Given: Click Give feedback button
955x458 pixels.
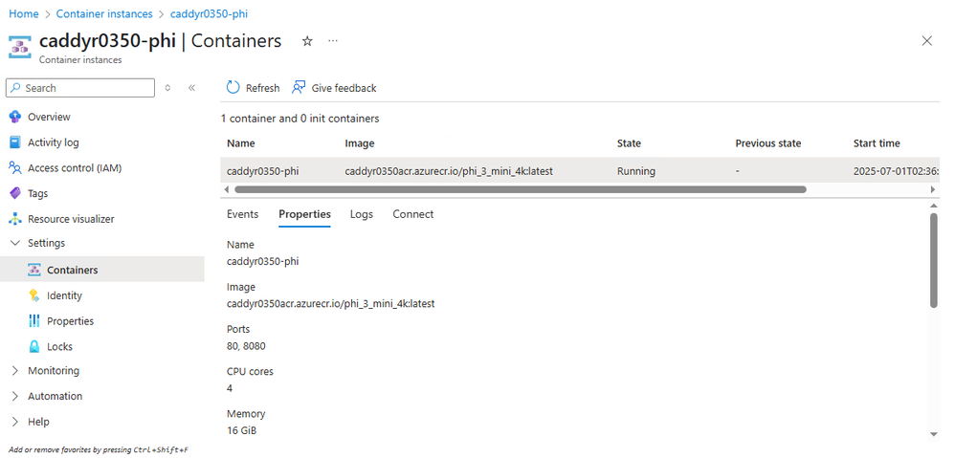Looking at the screenshot, I should coord(335,88).
